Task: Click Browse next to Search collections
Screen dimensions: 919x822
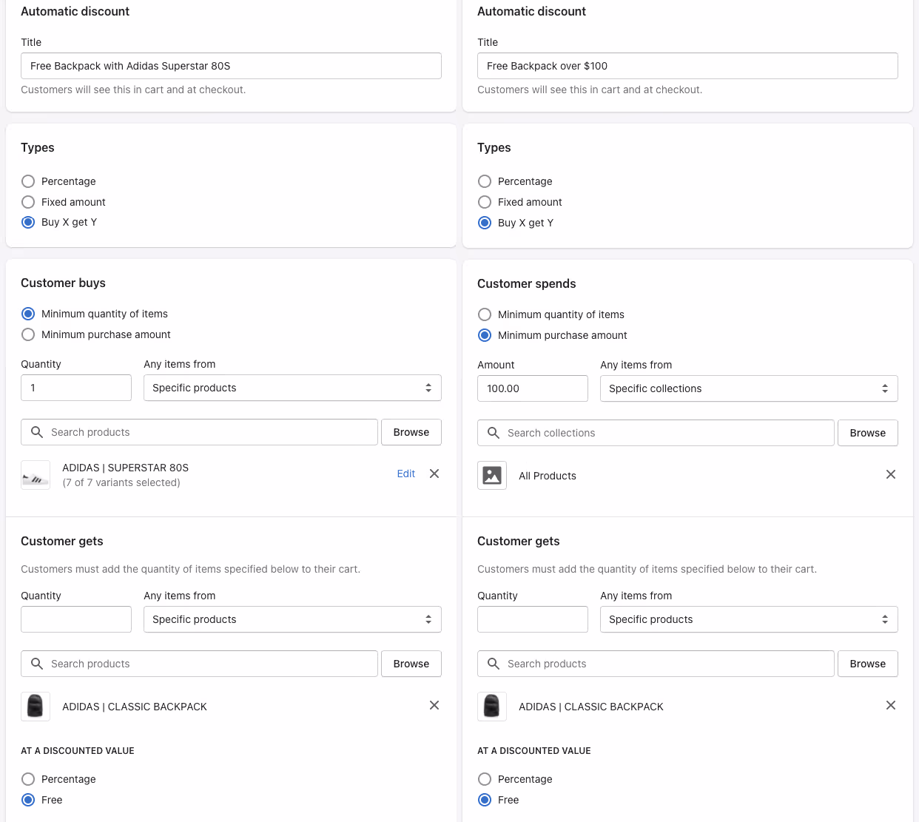Action: [868, 433]
